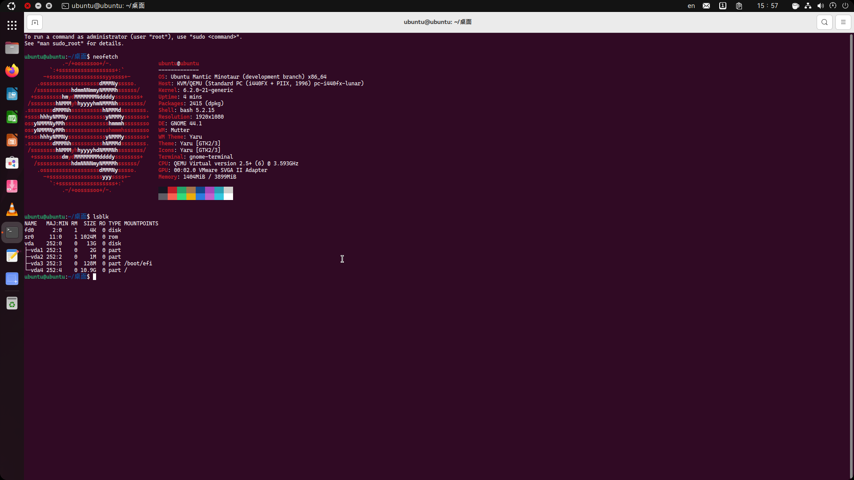Toggle the caffeine coffee cup indicator
The height and width of the screenshot is (480, 854).
(795, 6)
